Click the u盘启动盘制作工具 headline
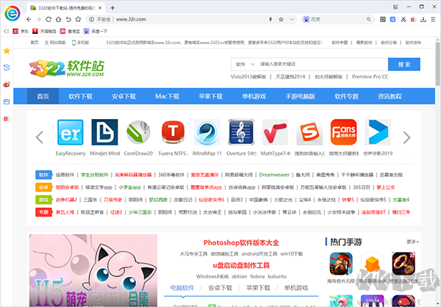 point(241,265)
